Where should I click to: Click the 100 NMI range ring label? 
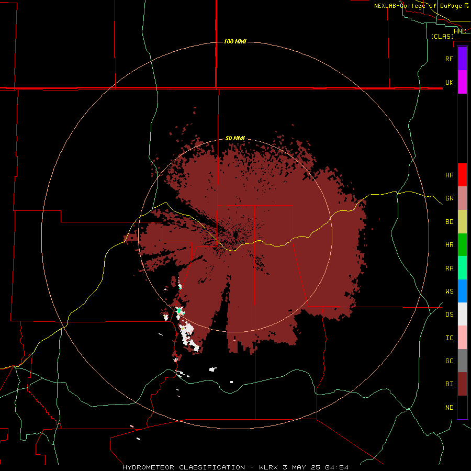235,41
